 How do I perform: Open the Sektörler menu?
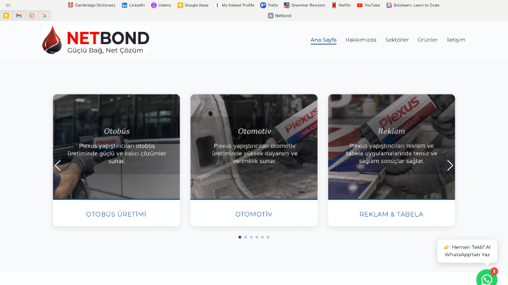pyautogui.click(x=397, y=40)
